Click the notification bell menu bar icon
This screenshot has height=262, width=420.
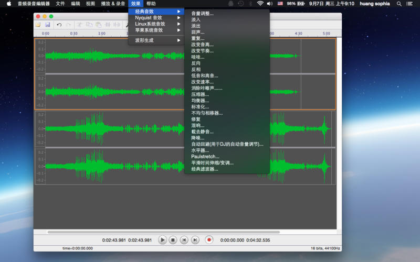tap(230, 4)
